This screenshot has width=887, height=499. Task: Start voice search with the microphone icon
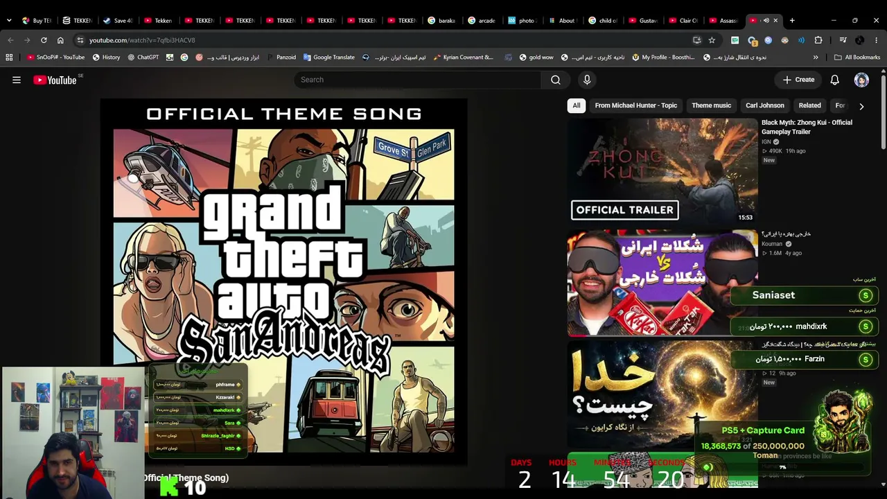point(587,80)
